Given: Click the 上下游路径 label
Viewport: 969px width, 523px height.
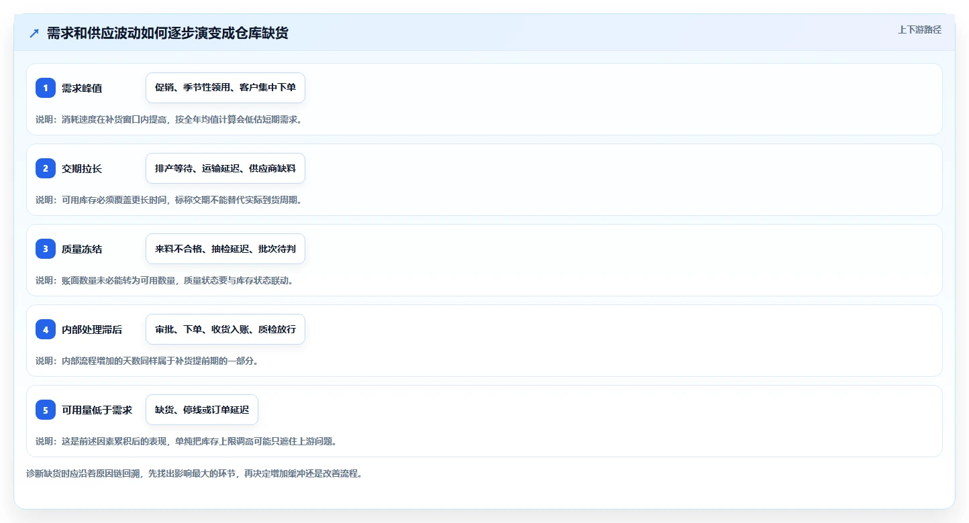Looking at the screenshot, I should [x=919, y=30].
